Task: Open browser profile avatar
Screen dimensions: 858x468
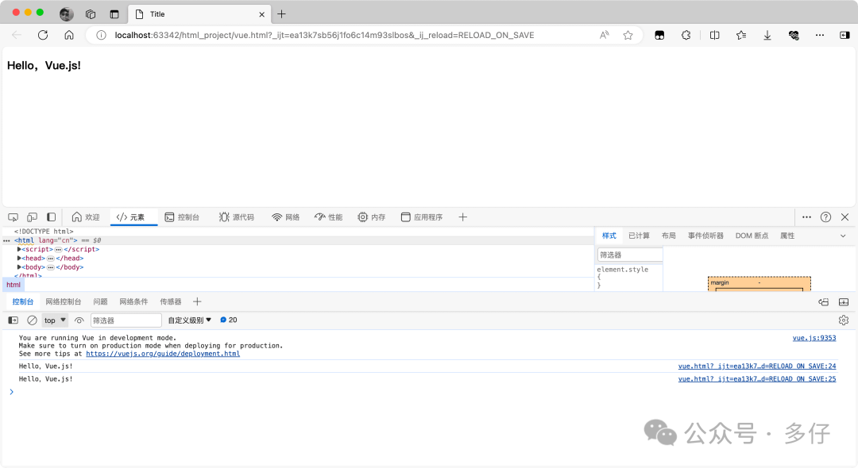Action: click(67, 14)
